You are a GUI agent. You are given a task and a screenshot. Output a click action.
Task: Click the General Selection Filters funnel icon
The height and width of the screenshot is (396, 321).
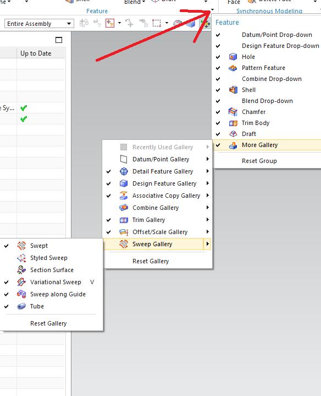point(110,23)
